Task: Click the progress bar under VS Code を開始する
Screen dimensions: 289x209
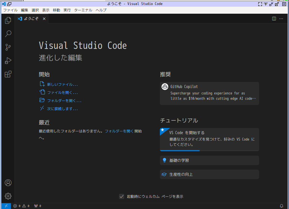Action: tap(209, 151)
